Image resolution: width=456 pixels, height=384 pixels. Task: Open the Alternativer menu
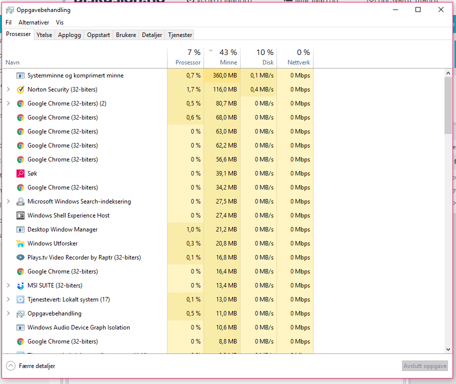pos(33,22)
